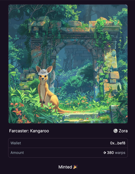Open the kangaroo NFT artwork thumbnail
The width and height of the screenshot is (135, 174).
[x=68, y=64]
